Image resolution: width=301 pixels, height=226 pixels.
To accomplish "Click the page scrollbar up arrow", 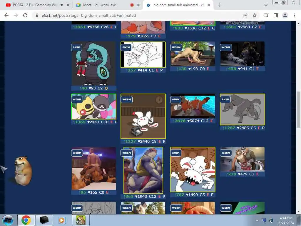I will click(x=298, y=24).
